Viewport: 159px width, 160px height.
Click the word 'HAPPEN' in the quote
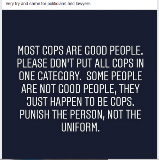tap(66, 101)
